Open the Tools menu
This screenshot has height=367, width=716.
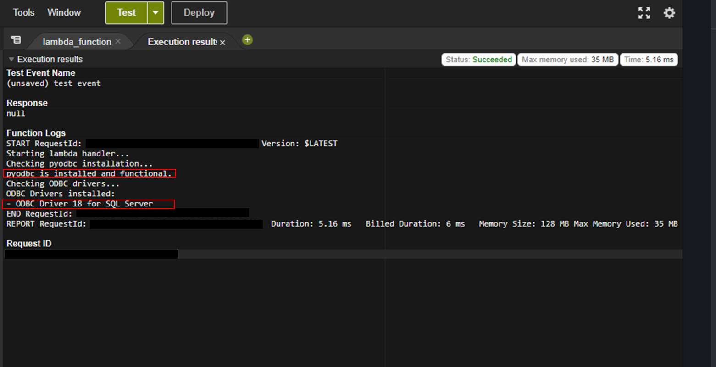coord(23,12)
